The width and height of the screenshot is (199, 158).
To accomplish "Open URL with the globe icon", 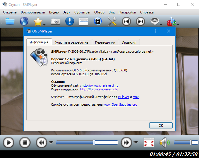I will (x=24, y=21).
